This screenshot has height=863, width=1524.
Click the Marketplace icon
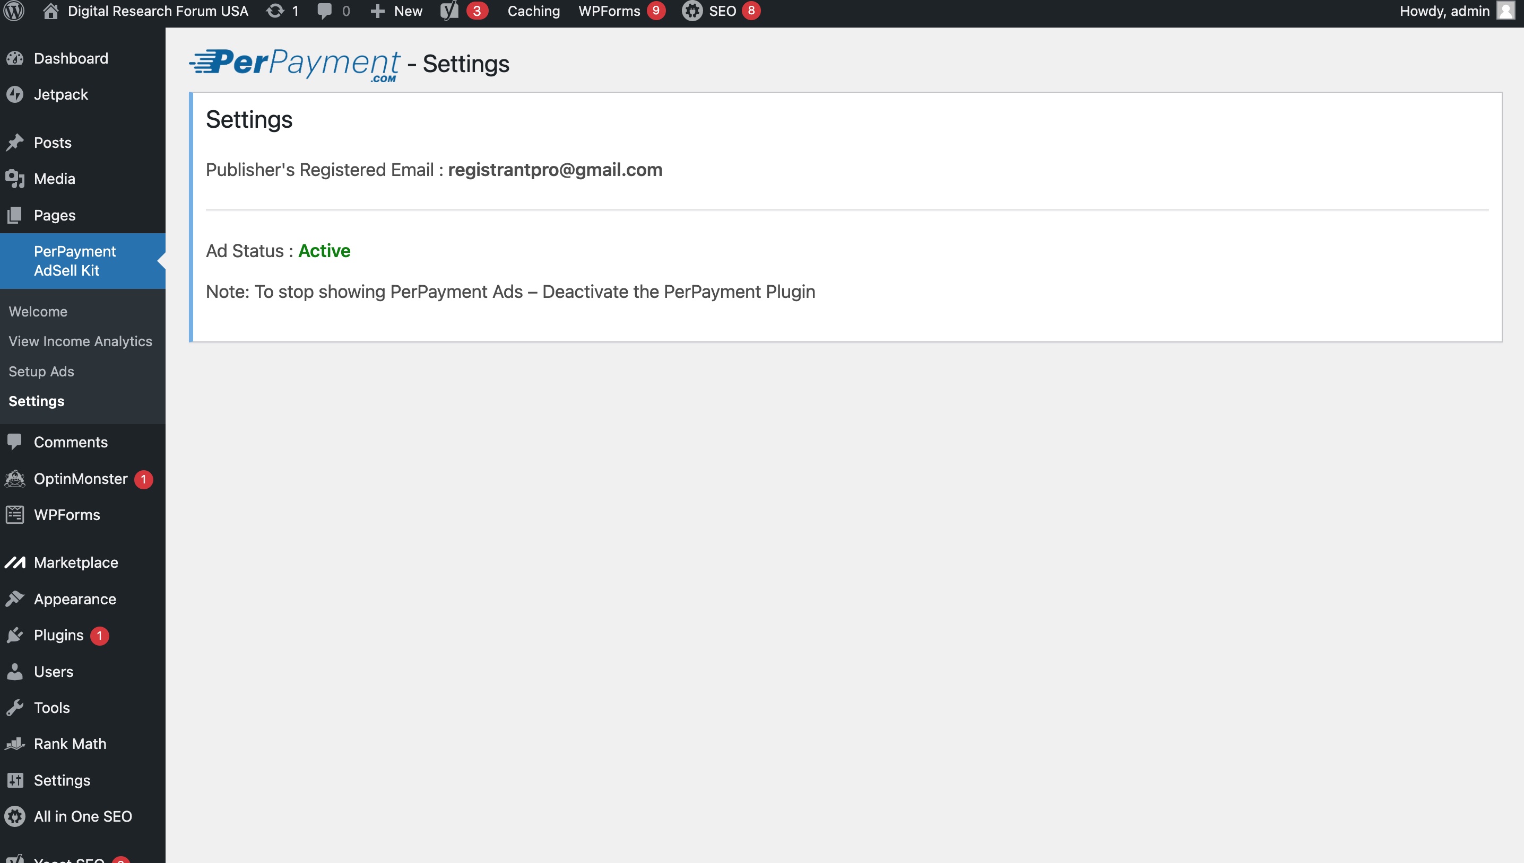(x=15, y=562)
